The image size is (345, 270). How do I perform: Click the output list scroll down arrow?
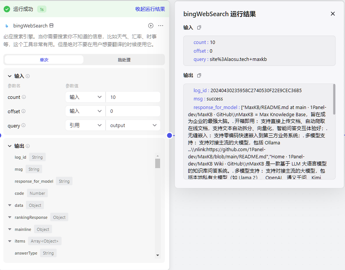pyautogui.click(x=157, y=255)
